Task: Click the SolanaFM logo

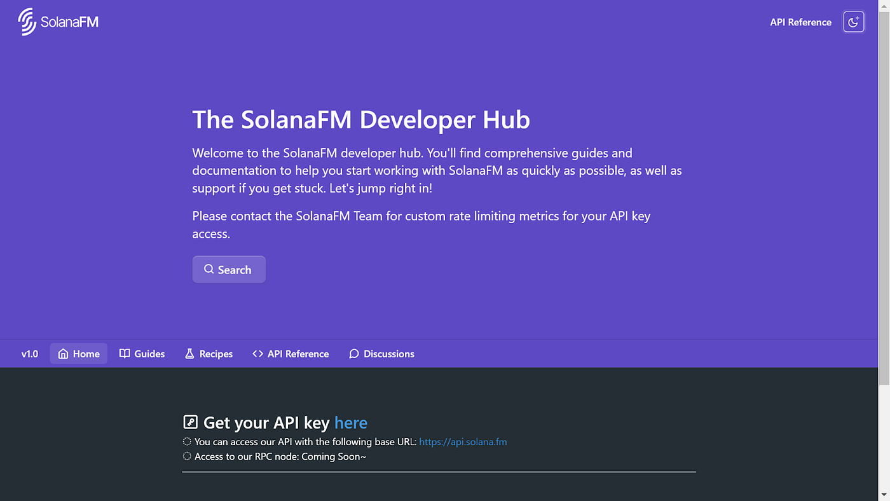Action: click(x=58, y=22)
